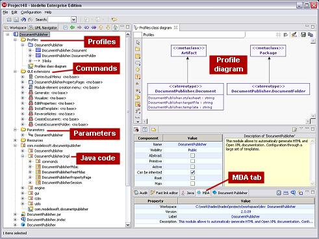
Task: Select the yellow rectangle tool in diagram palette
Action: pos(138,57)
